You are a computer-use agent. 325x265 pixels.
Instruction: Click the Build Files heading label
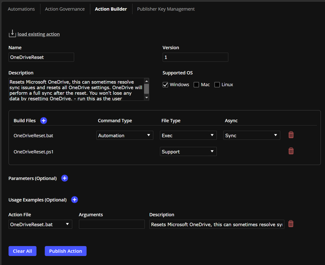[x=25, y=121]
